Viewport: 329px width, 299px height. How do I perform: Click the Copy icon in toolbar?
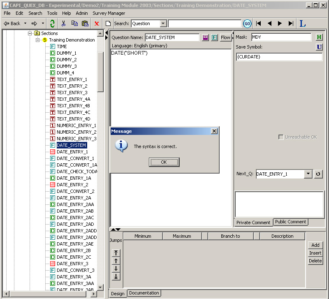point(74,23)
